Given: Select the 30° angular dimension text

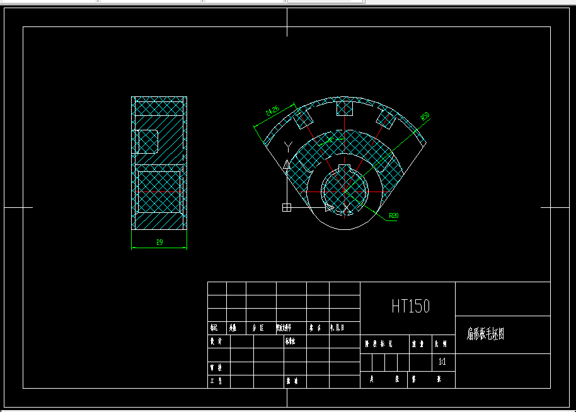Looking at the screenshot, I should coord(330,140).
